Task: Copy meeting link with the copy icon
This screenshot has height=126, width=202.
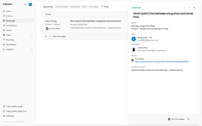Action: coord(188,119)
